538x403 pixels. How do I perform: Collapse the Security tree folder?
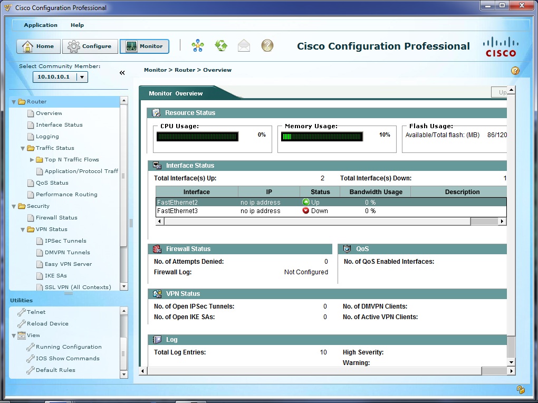14,206
